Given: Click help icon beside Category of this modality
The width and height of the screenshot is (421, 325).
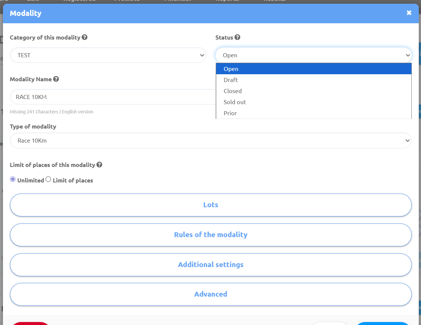Looking at the screenshot, I should [x=85, y=37].
